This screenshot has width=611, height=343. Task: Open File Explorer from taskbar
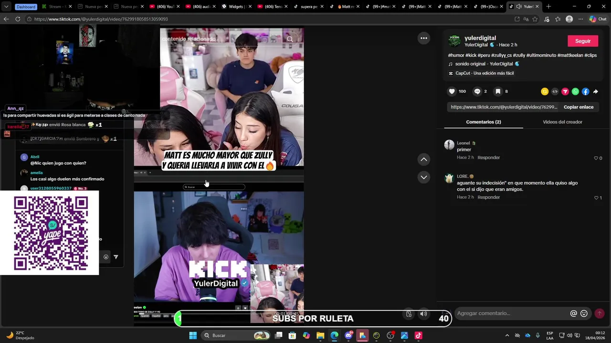tap(320, 335)
